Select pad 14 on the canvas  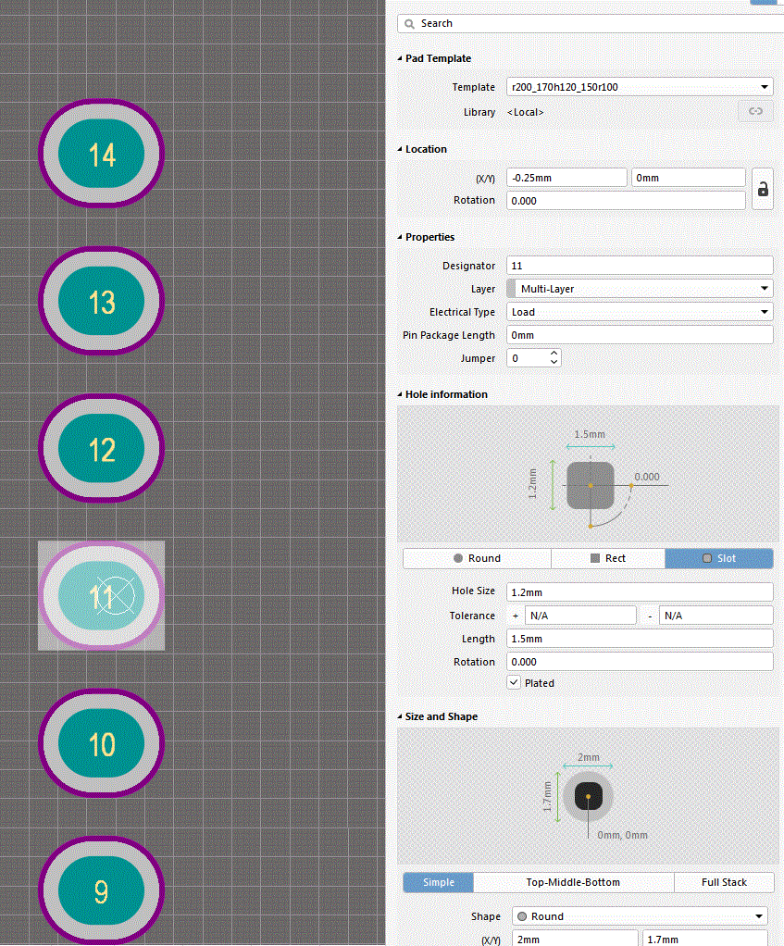coord(101,154)
